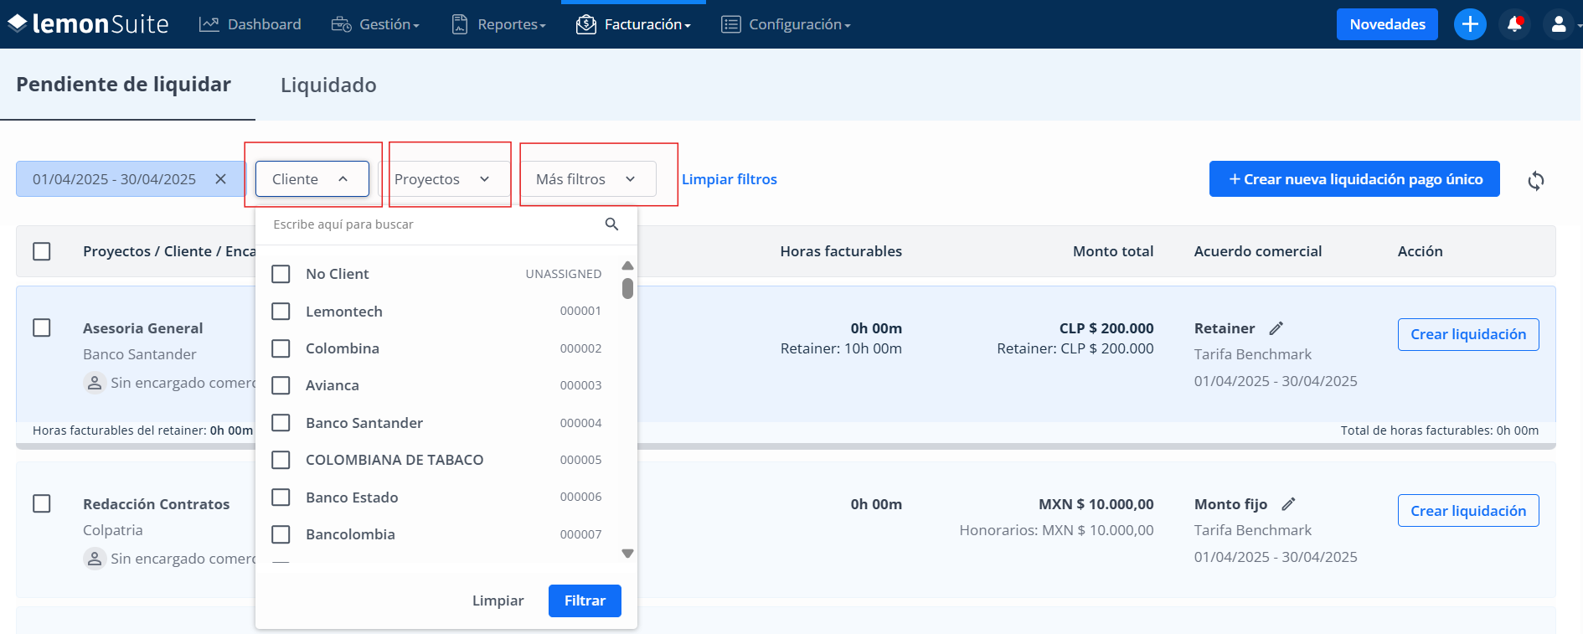Click the Monto total column header
Screen dimensions: 1583x634
tap(1113, 251)
